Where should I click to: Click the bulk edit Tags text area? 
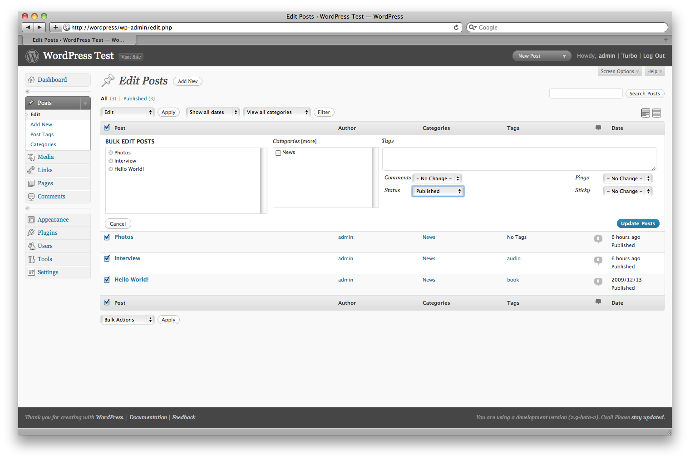(519, 159)
